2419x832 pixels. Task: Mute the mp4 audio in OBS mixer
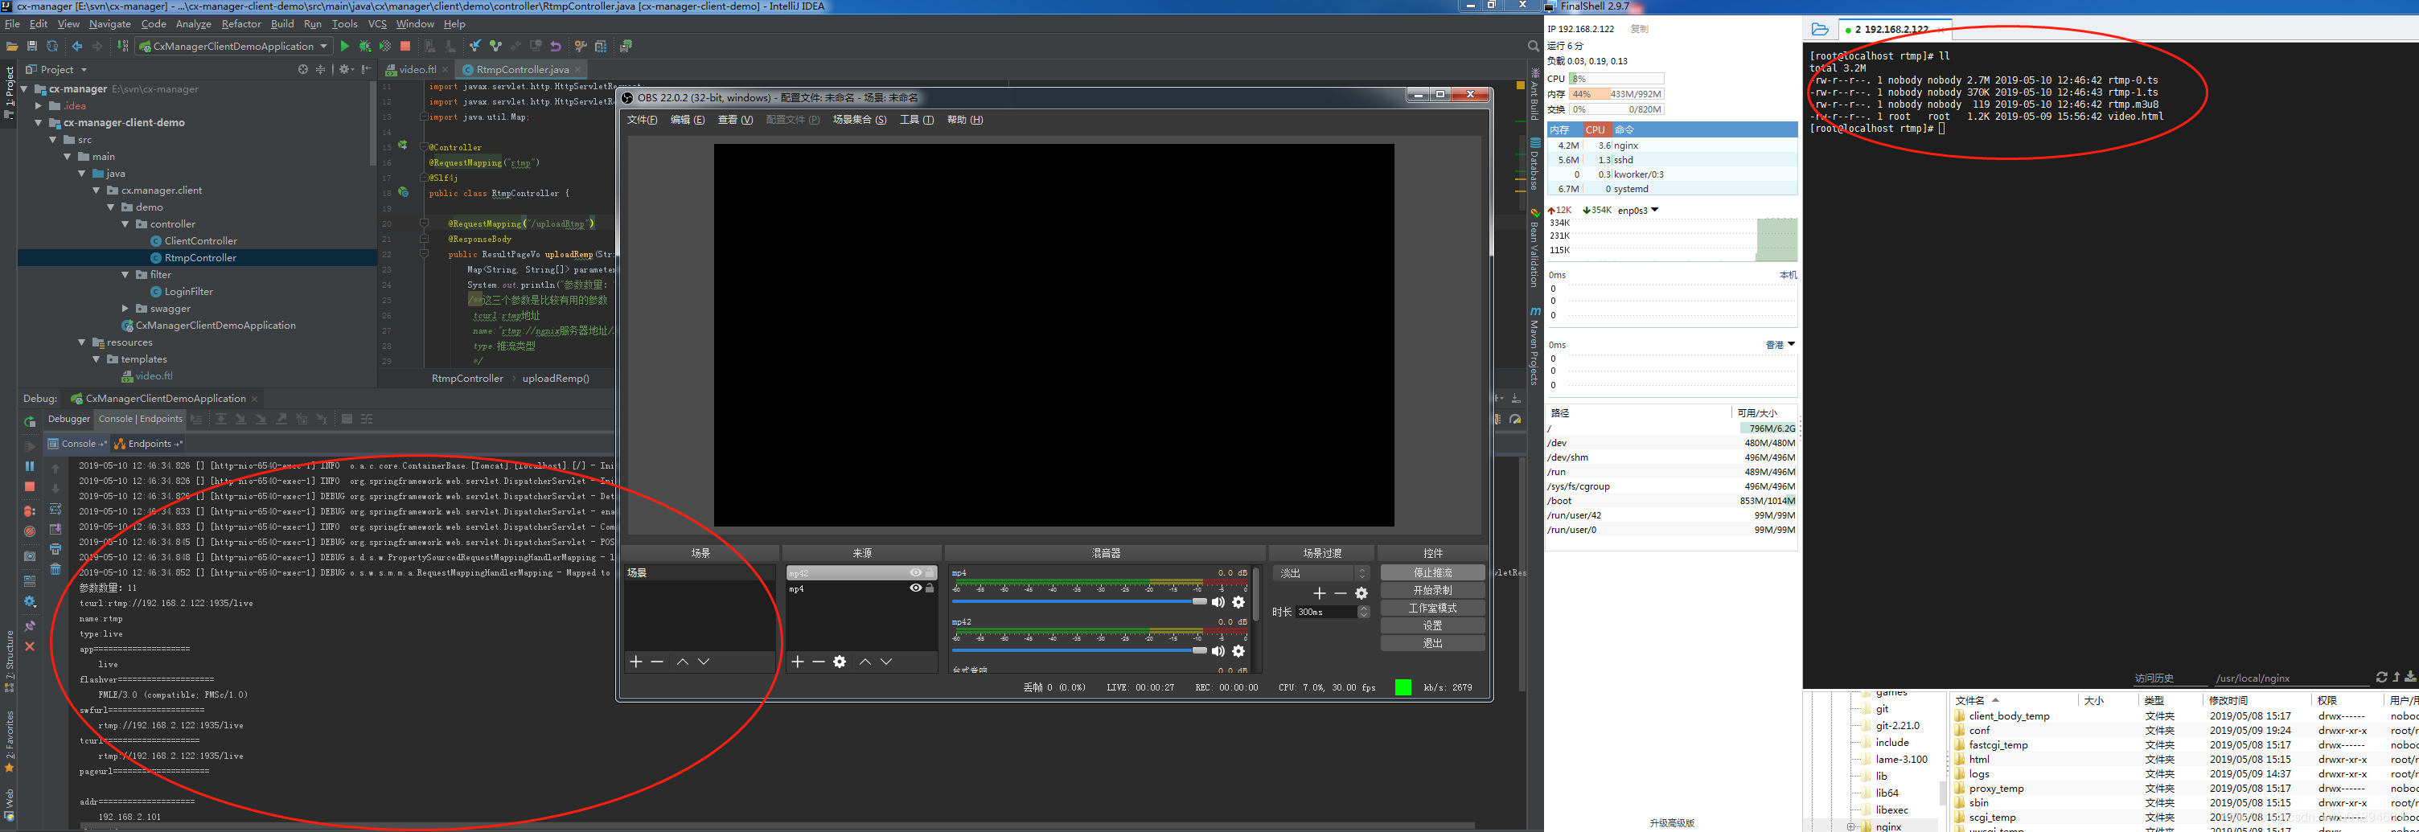(1218, 603)
